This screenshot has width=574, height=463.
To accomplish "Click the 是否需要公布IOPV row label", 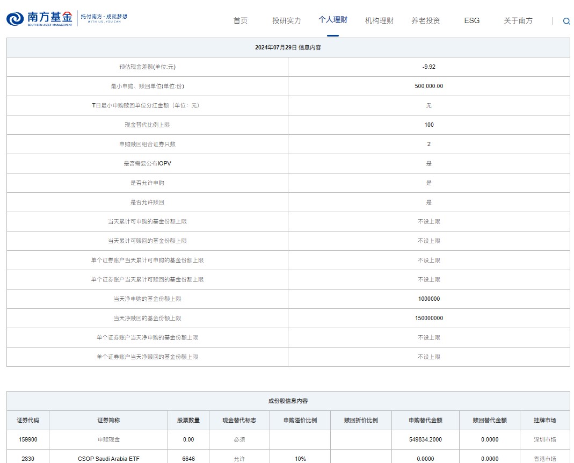I will (147, 163).
